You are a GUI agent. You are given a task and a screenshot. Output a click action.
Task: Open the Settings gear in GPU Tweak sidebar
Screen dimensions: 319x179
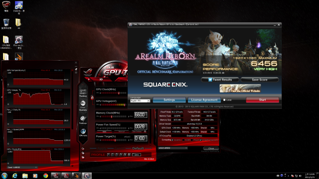(x=83, y=120)
